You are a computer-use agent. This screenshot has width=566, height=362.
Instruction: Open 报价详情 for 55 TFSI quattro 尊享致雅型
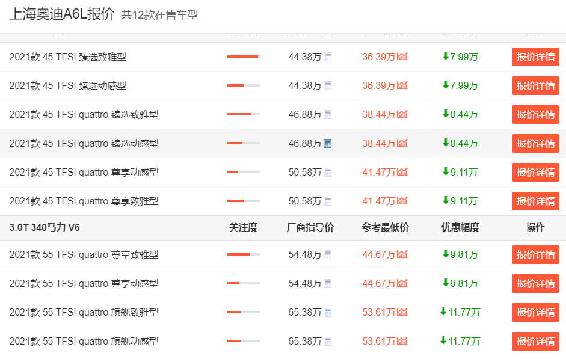535,255
